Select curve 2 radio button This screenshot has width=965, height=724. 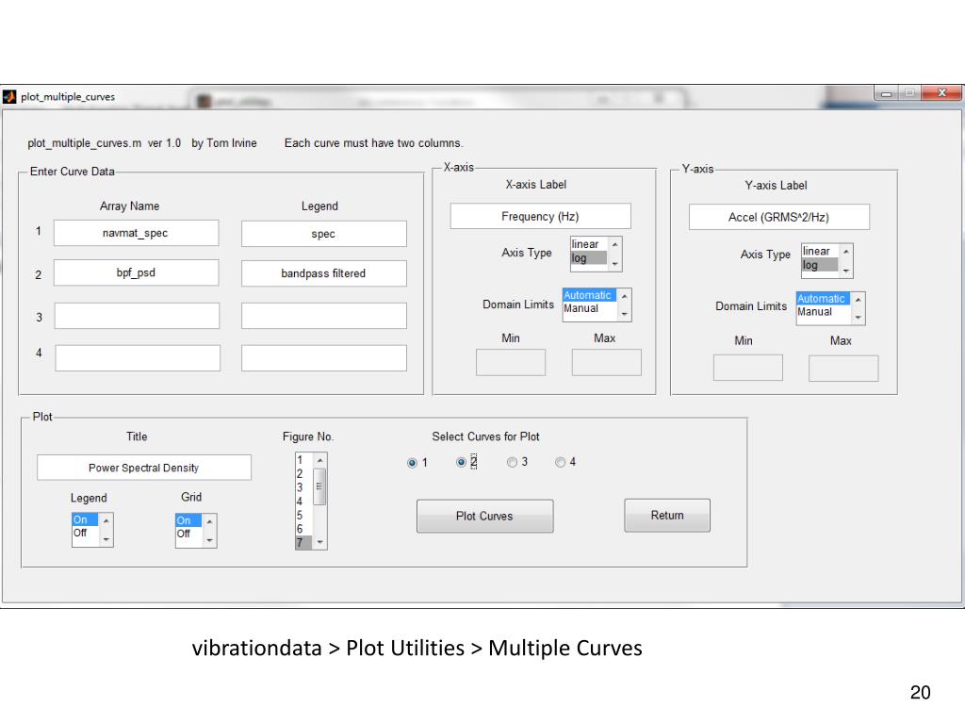click(x=461, y=462)
